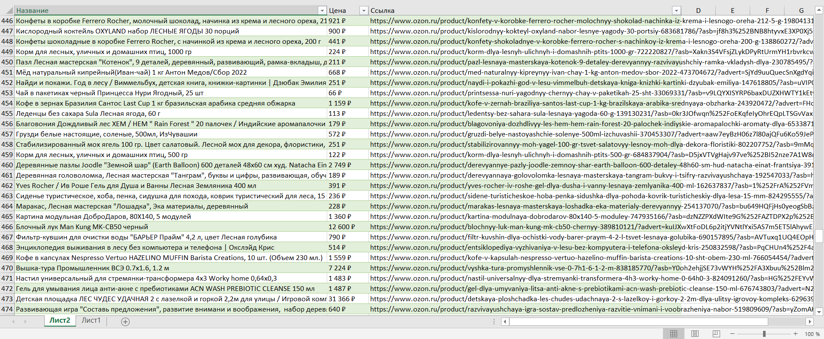
Task: Select Гель для умывания лица анти-акне cell
Action: pyautogui.click(x=171, y=288)
